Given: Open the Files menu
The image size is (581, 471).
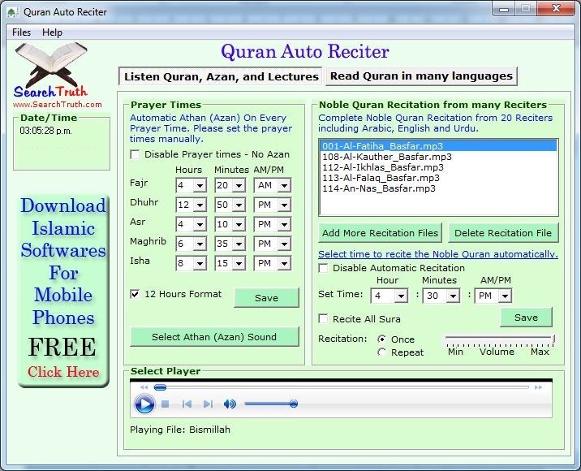Looking at the screenshot, I should [x=21, y=32].
